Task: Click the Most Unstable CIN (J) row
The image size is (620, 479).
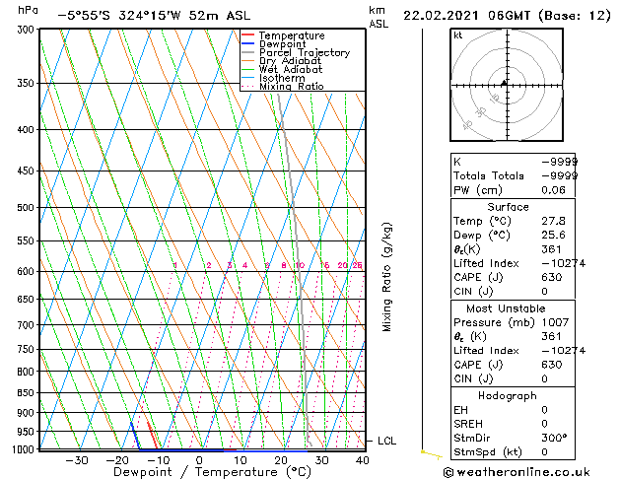Action: click(513, 378)
